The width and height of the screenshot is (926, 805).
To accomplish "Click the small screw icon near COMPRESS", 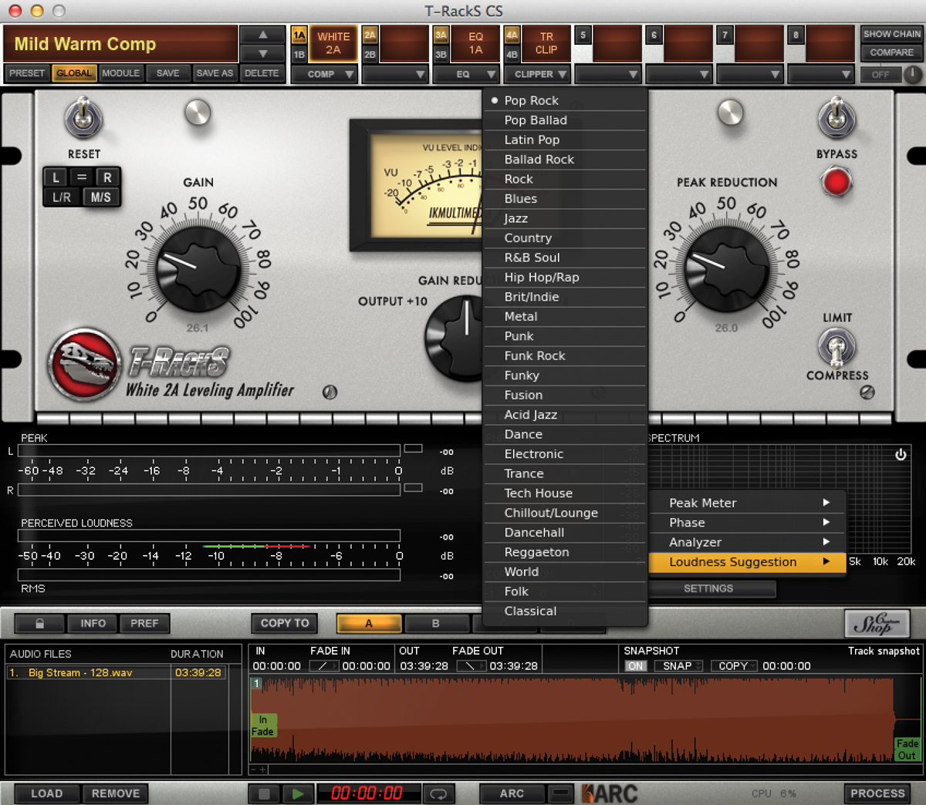I will click(x=867, y=392).
